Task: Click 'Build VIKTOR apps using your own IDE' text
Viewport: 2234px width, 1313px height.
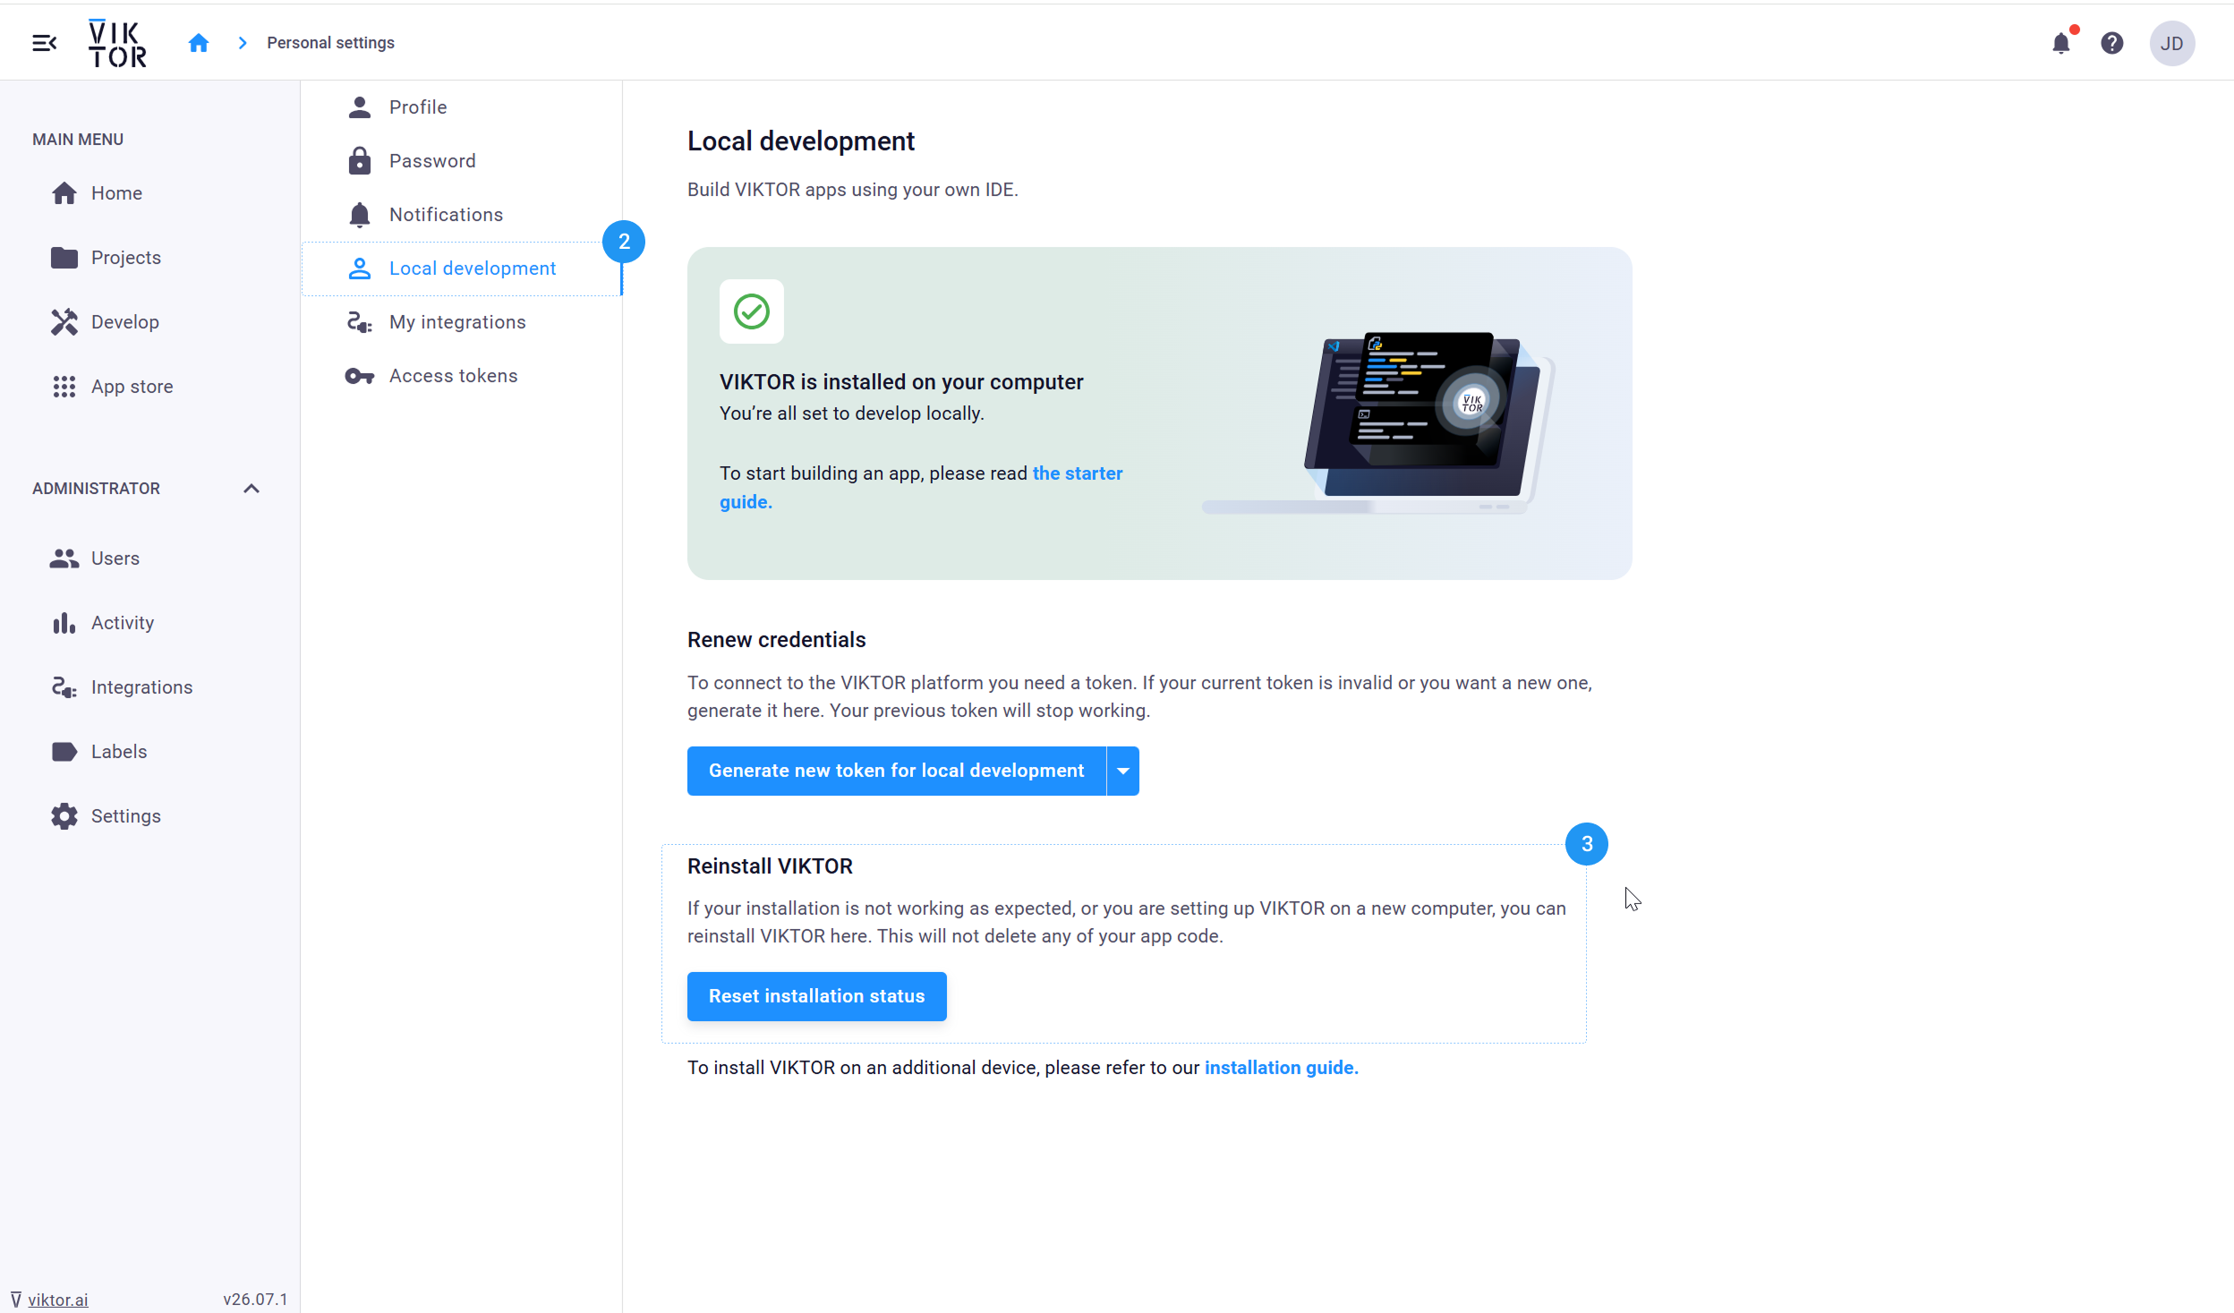Action: [852, 190]
